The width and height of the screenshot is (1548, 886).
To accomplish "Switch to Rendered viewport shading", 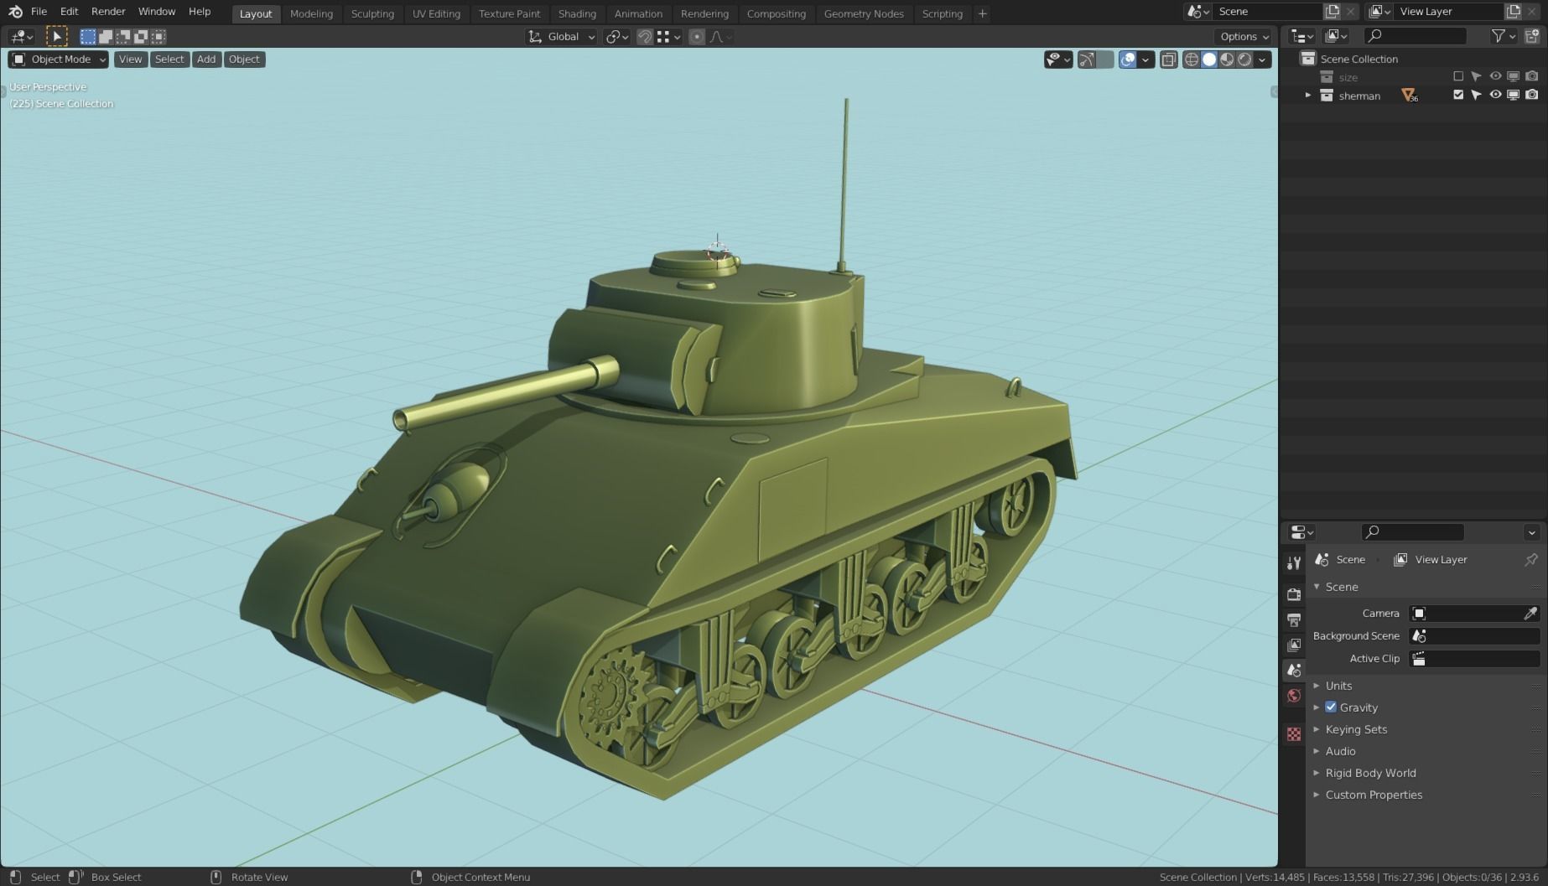I will pyautogui.click(x=1244, y=60).
